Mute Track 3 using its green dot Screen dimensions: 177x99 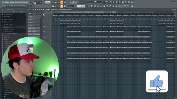point(51,30)
